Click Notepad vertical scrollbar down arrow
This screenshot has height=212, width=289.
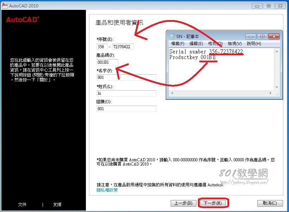(277, 87)
